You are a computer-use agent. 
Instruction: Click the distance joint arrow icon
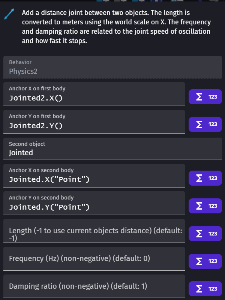click(9, 14)
